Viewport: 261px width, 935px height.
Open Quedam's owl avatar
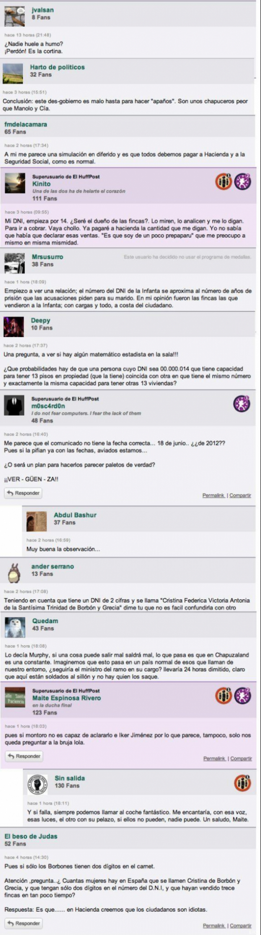(x=15, y=627)
